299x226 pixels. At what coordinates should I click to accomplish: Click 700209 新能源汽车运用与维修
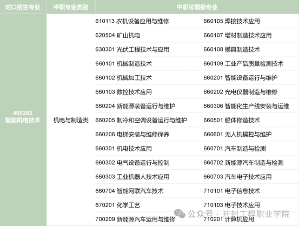click(x=135, y=219)
